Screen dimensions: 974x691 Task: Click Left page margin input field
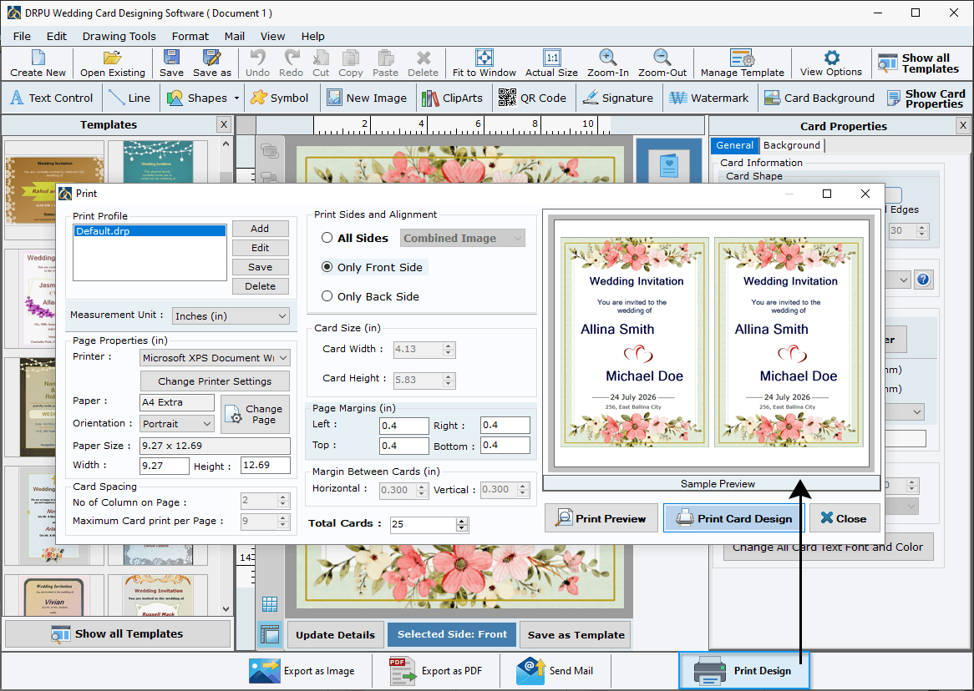[x=403, y=426]
